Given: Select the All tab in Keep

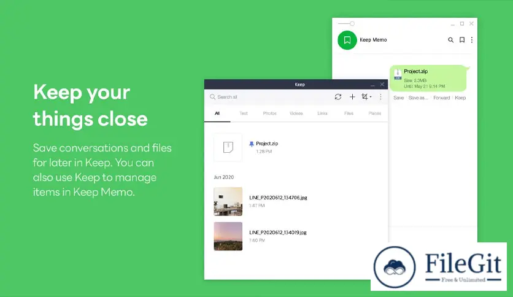Looking at the screenshot, I should [217, 114].
